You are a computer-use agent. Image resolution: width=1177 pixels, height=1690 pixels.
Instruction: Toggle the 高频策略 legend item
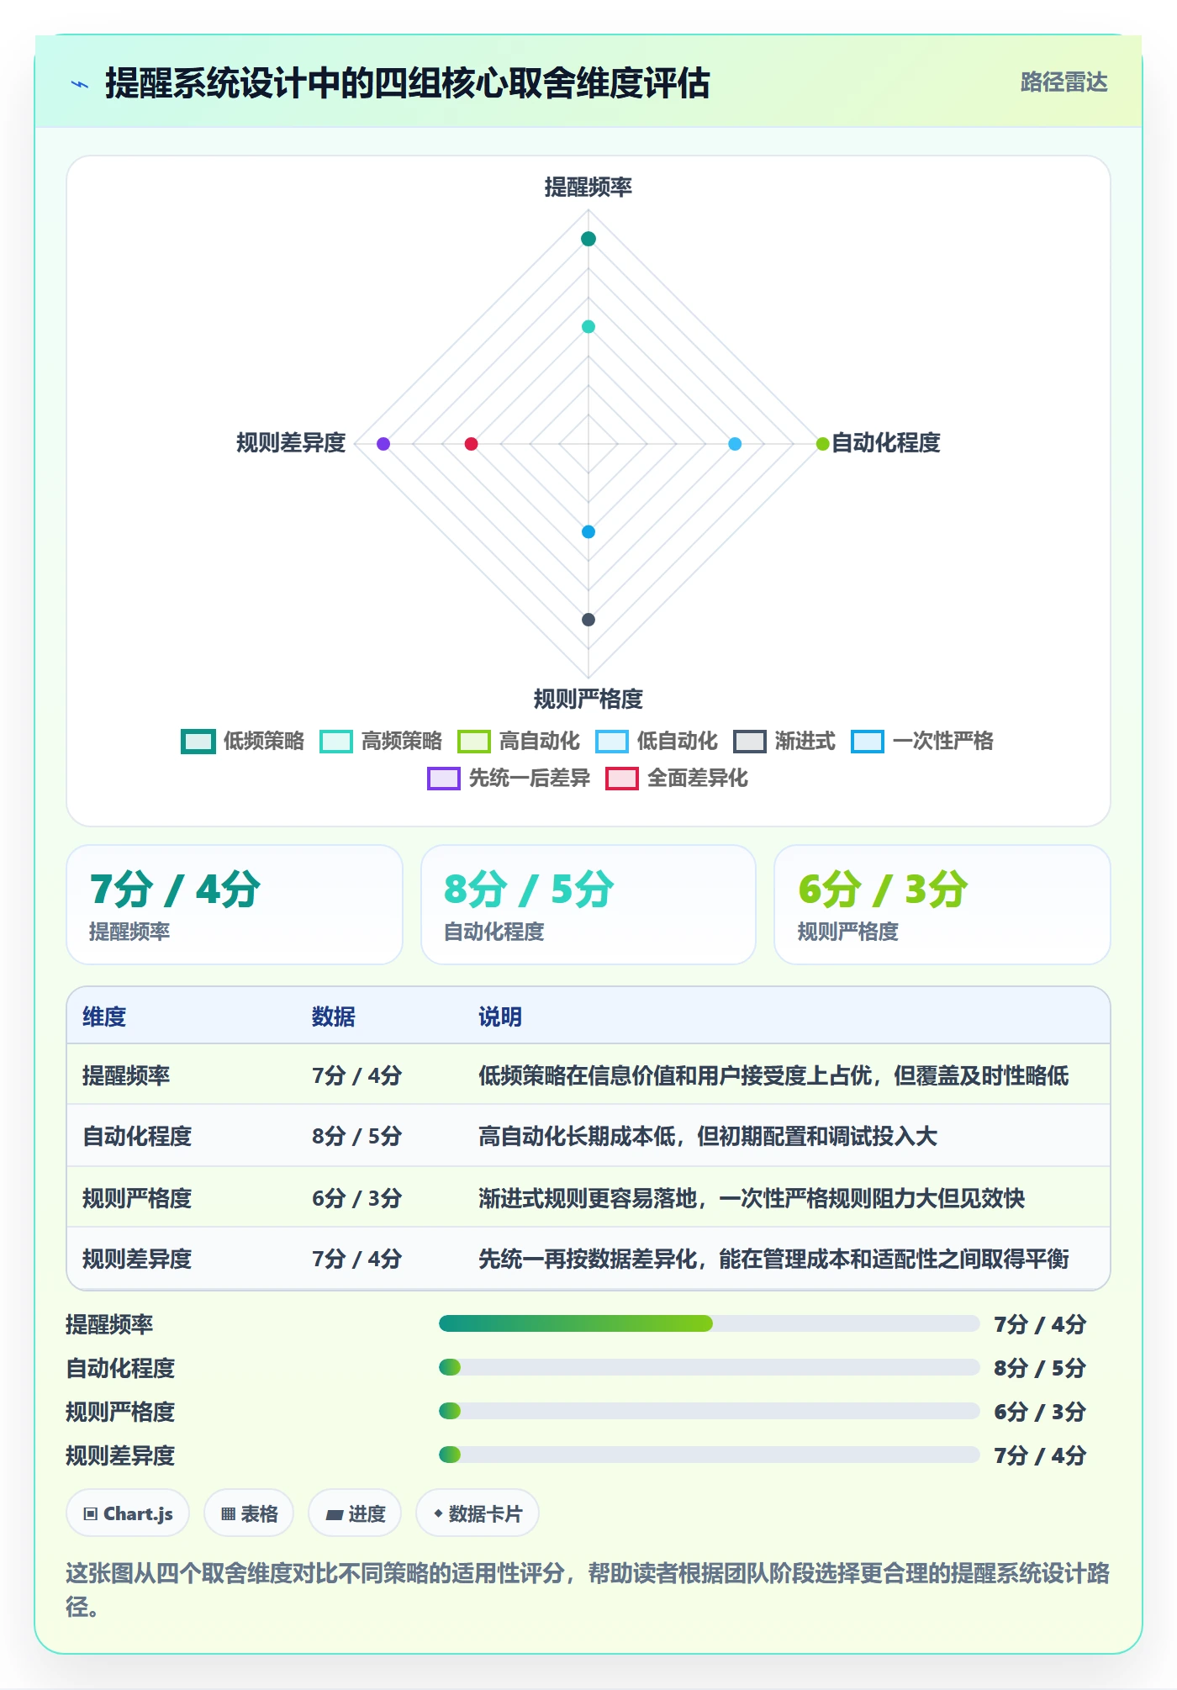point(381,741)
